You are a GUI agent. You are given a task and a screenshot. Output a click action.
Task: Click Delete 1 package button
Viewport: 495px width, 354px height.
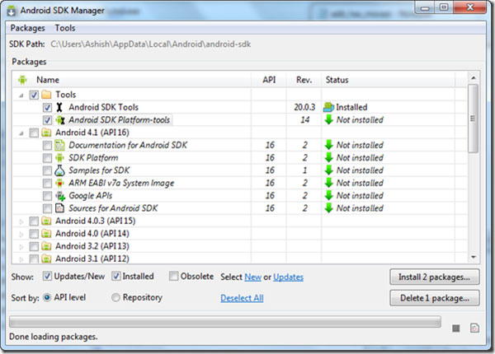tap(435, 298)
